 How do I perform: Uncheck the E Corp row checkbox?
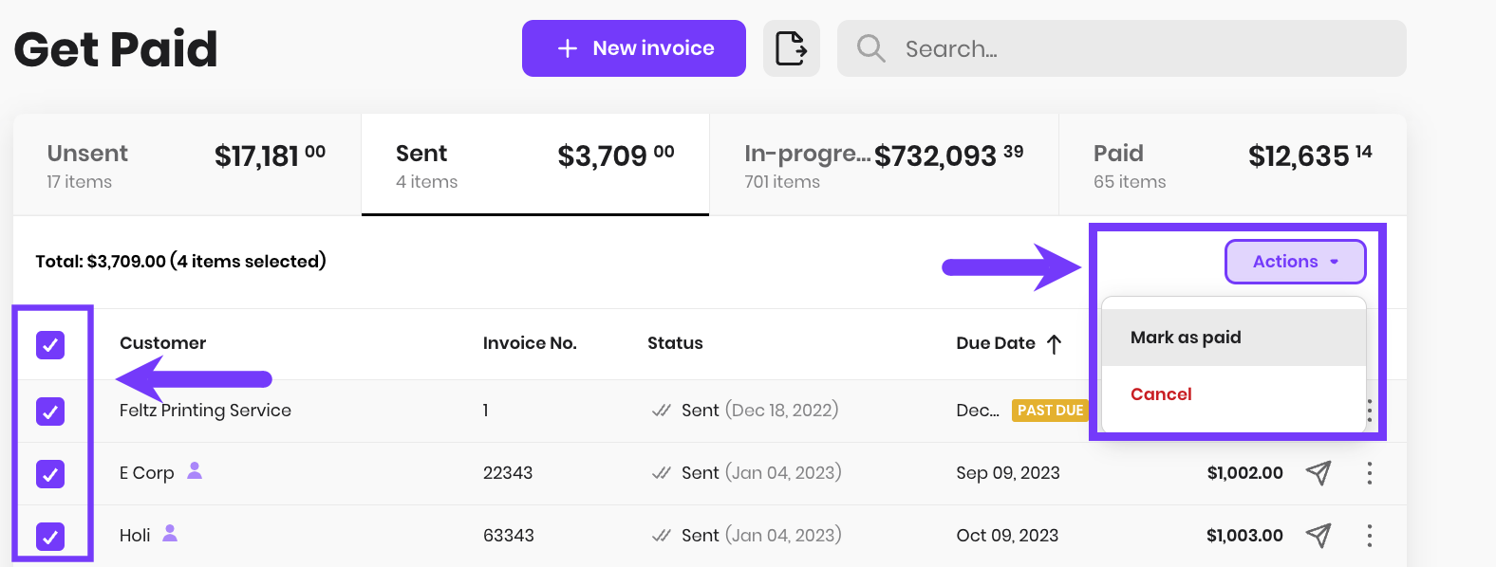[x=50, y=473]
